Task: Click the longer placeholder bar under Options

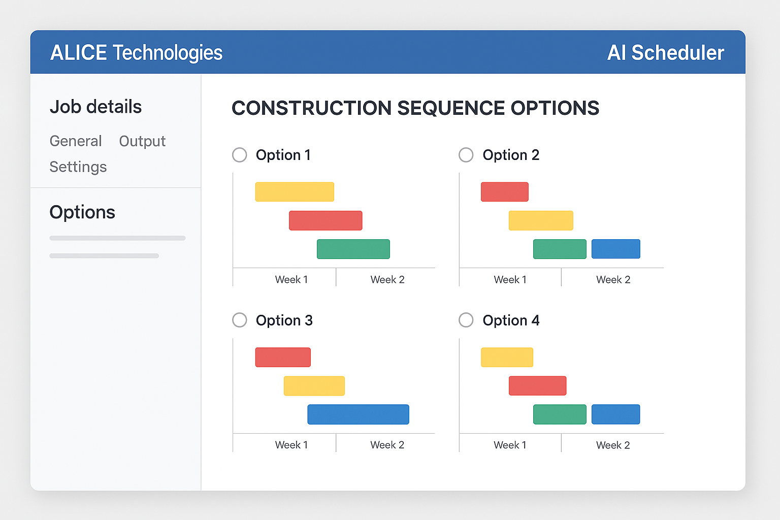Action: [117, 238]
